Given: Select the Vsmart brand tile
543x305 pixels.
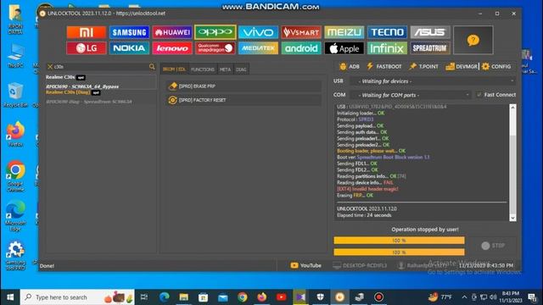Looking at the screenshot, I should (x=301, y=32).
